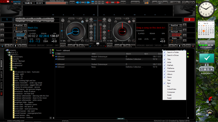218x122 pixels.
Task: Click the deck 1 pitch minus button
Action: pyautogui.click(x=62, y=46)
